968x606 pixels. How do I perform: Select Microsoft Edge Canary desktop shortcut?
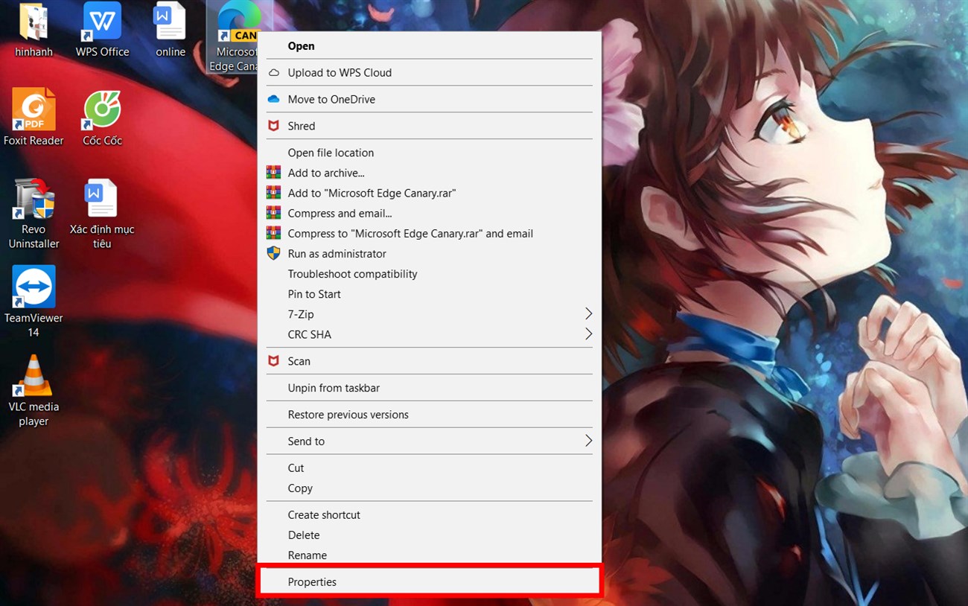click(235, 37)
